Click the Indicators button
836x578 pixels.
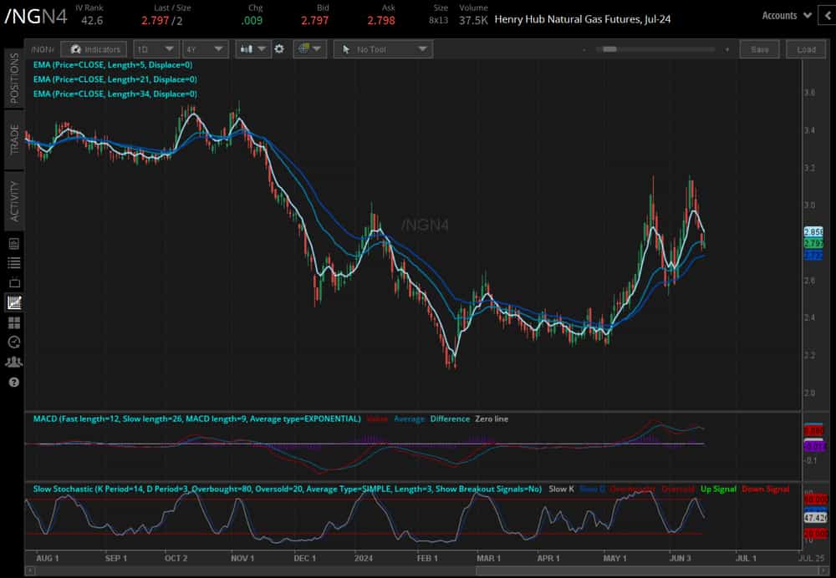pos(94,48)
